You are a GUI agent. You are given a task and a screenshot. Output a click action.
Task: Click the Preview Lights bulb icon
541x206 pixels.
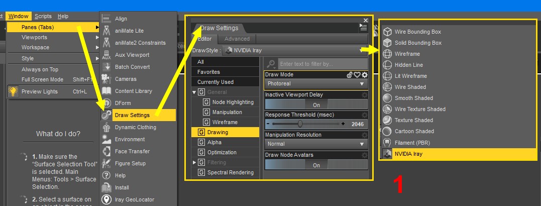(13, 91)
